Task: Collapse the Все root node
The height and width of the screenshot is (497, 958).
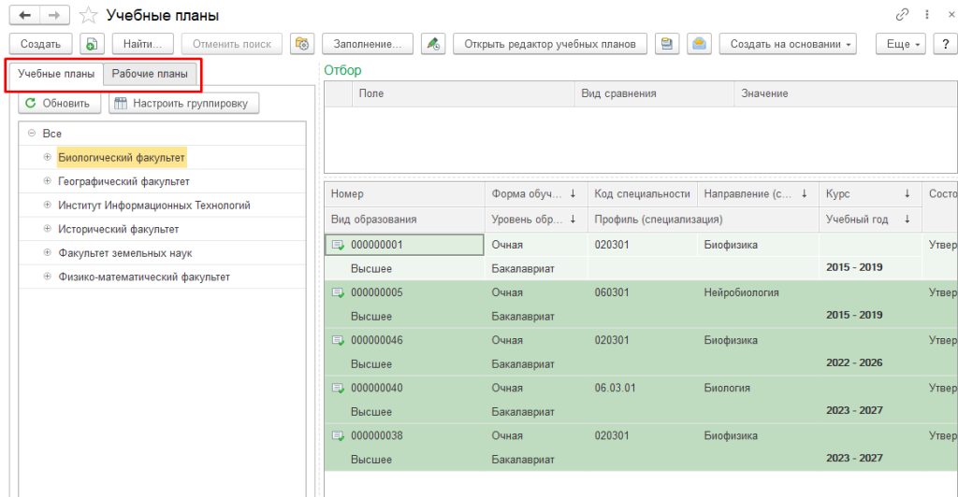Action: [x=33, y=134]
